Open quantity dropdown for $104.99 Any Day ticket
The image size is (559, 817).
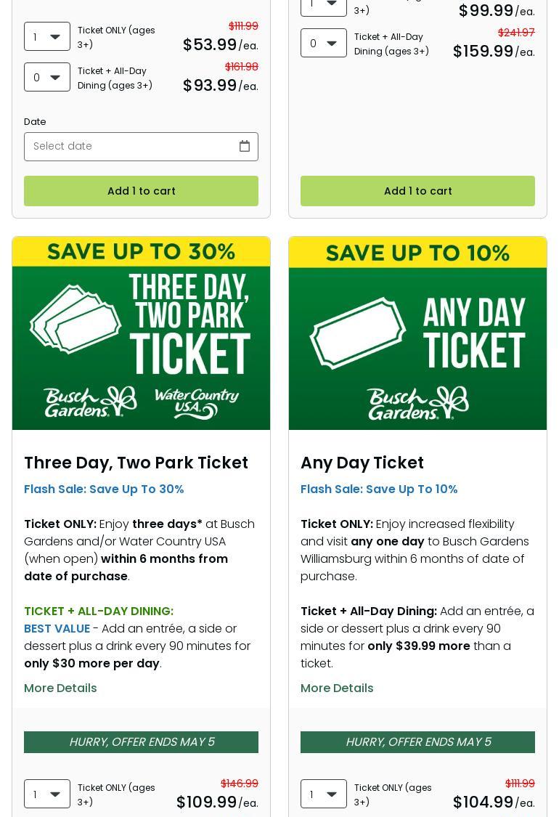click(324, 794)
